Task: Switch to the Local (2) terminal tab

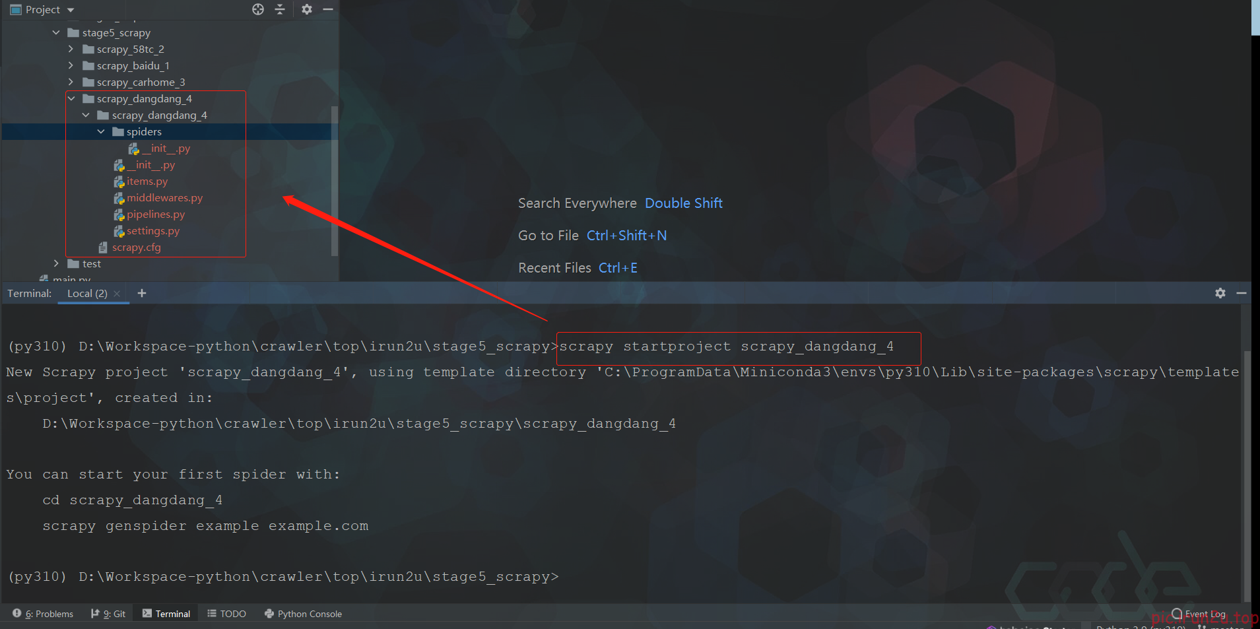Action: point(87,294)
